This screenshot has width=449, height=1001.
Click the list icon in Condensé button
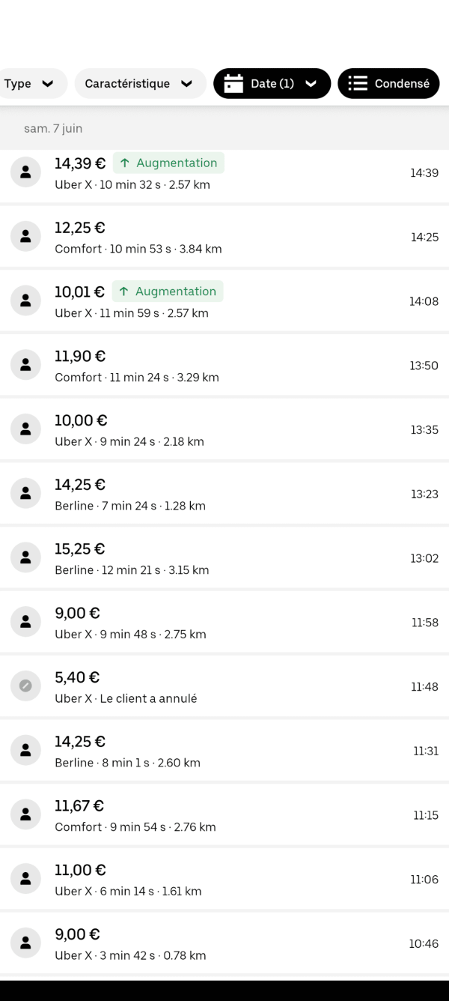pyautogui.click(x=358, y=83)
